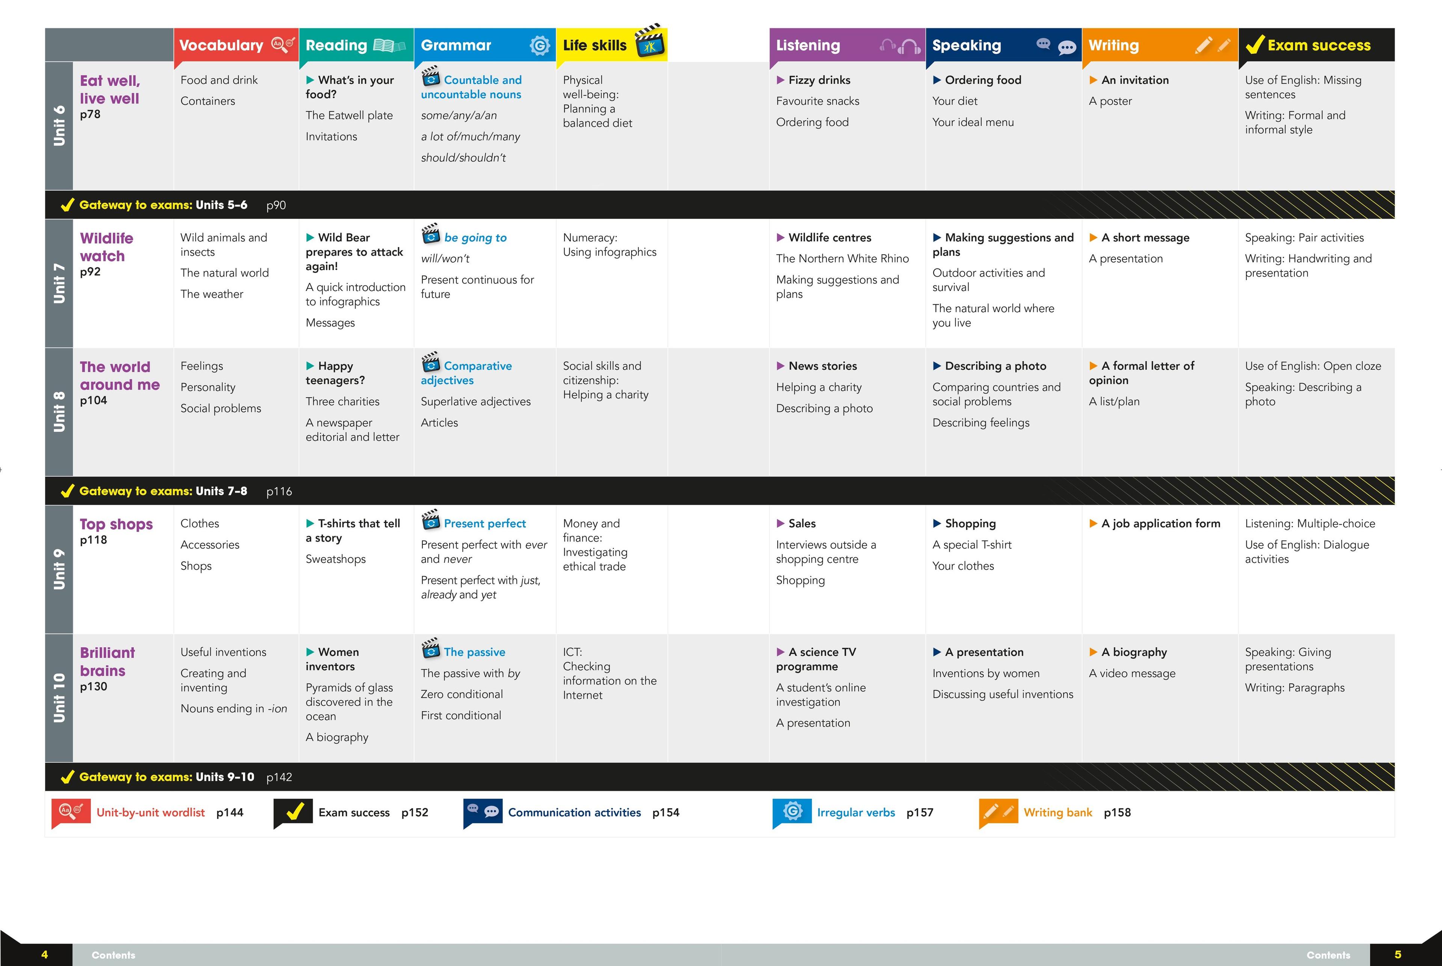Screen dimensions: 1442x966
Task: Select the Writing column header
Action: 1160,45
